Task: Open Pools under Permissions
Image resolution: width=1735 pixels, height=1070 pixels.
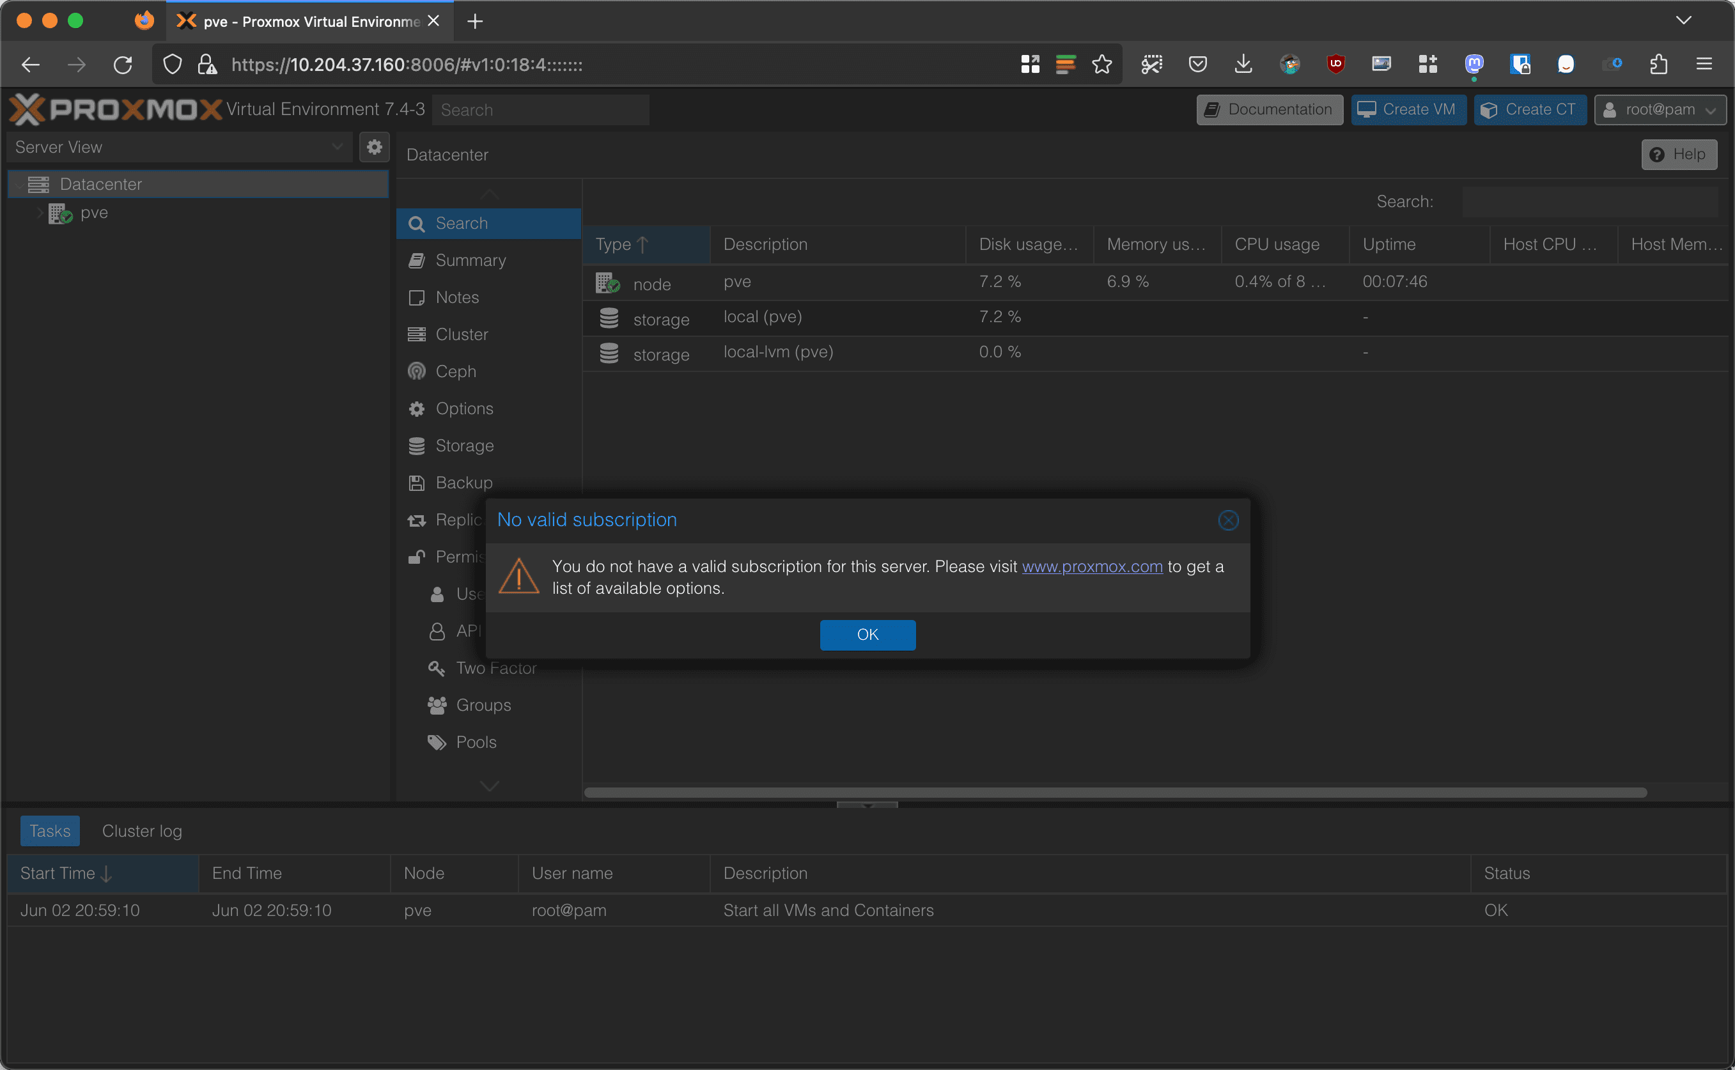Action: coord(488,741)
